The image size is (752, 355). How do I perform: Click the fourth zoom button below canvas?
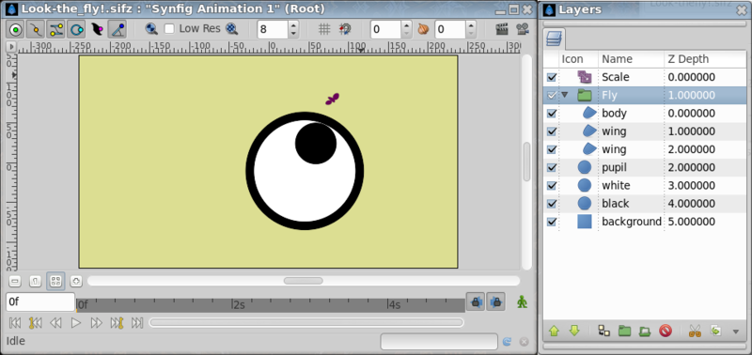point(76,281)
